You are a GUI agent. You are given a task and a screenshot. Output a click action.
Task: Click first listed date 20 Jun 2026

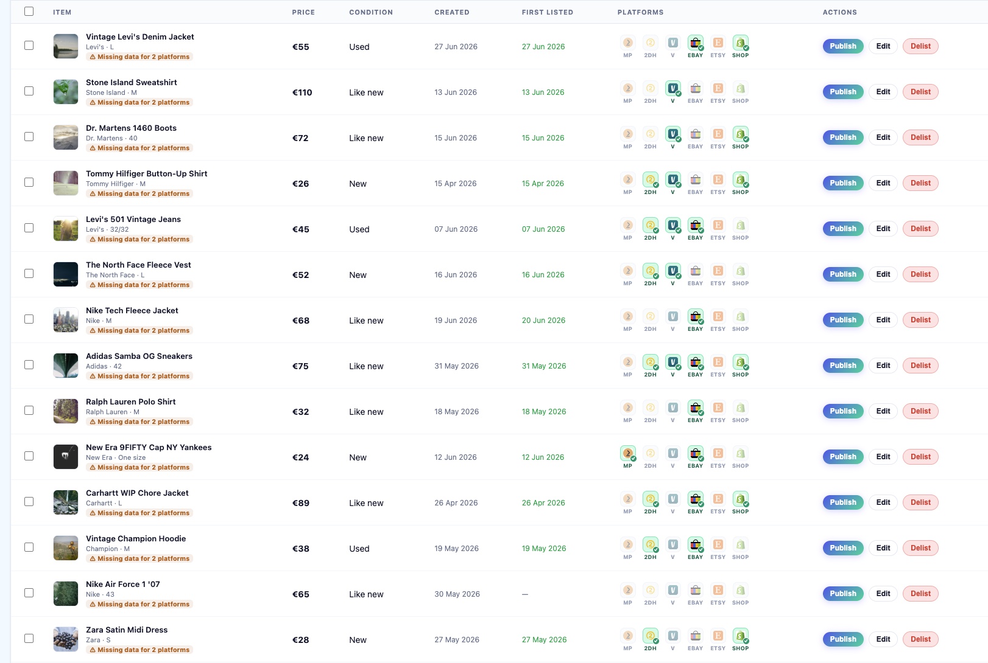click(543, 321)
